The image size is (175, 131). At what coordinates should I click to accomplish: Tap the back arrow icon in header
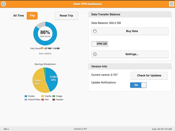(4, 4)
